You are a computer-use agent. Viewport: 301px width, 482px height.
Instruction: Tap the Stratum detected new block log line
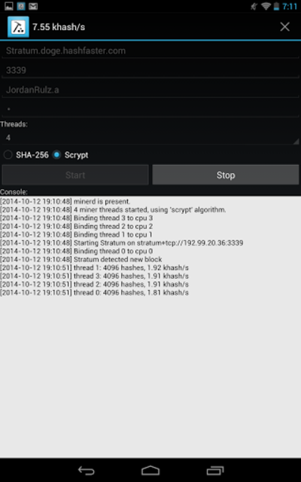pos(81,259)
